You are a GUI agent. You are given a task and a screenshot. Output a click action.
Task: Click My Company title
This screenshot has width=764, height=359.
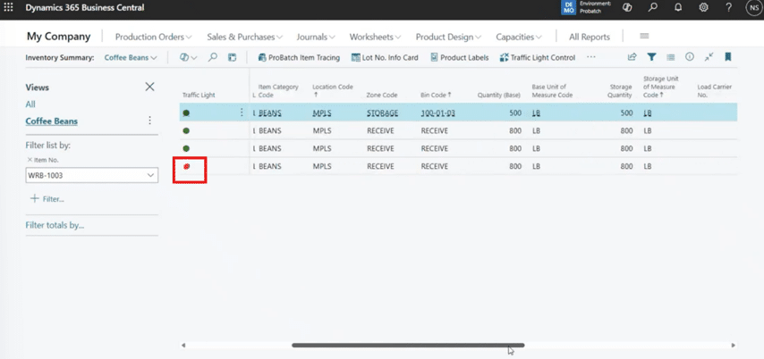point(58,37)
